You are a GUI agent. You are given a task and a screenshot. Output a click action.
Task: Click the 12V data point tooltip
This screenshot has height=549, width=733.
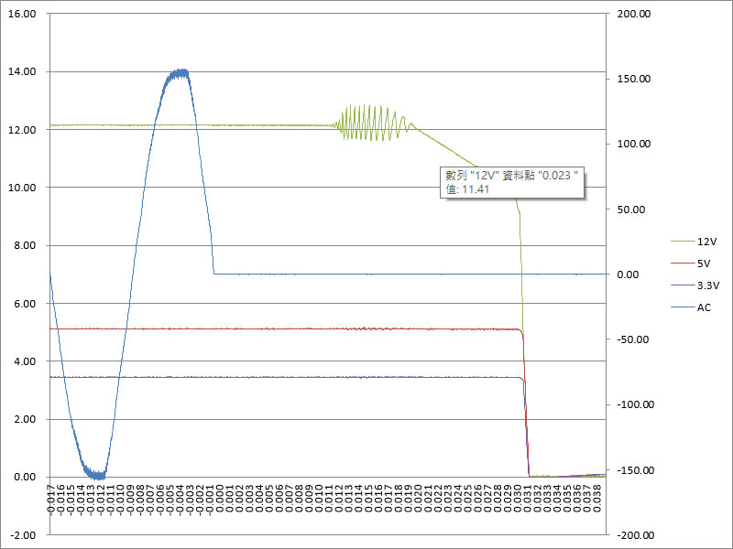512,182
